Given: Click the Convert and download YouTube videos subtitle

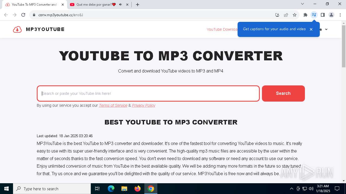Looking at the screenshot, I should (x=171, y=71).
